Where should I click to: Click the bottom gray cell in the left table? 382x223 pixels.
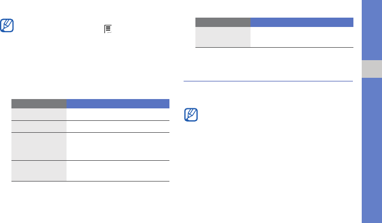click(39, 171)
